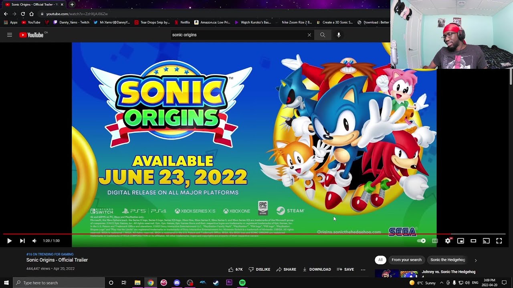Select the 'All' filter chip
Viewport: 513px width, 288px height.
[x=380, y=260]
